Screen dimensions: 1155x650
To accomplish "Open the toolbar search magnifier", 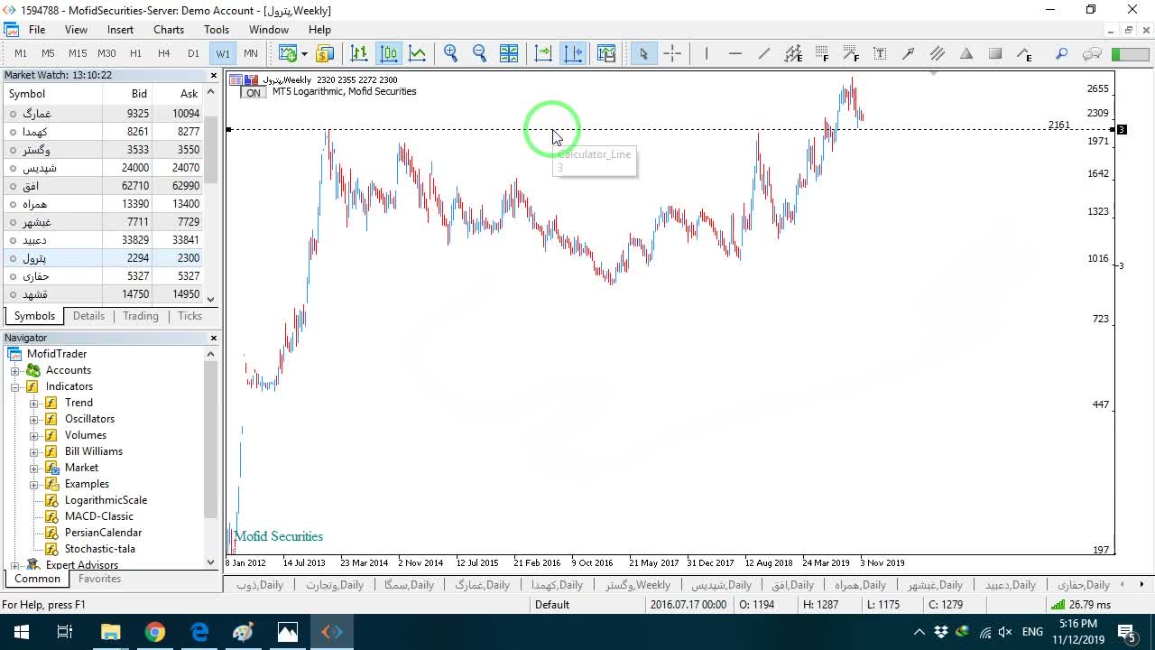I will (1062, 53).
